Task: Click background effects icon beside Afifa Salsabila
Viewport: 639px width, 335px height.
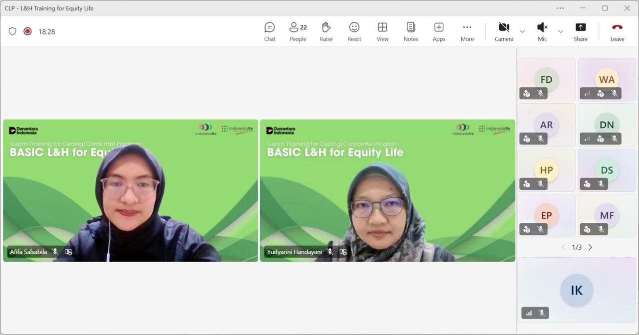Action: (68, 252)
